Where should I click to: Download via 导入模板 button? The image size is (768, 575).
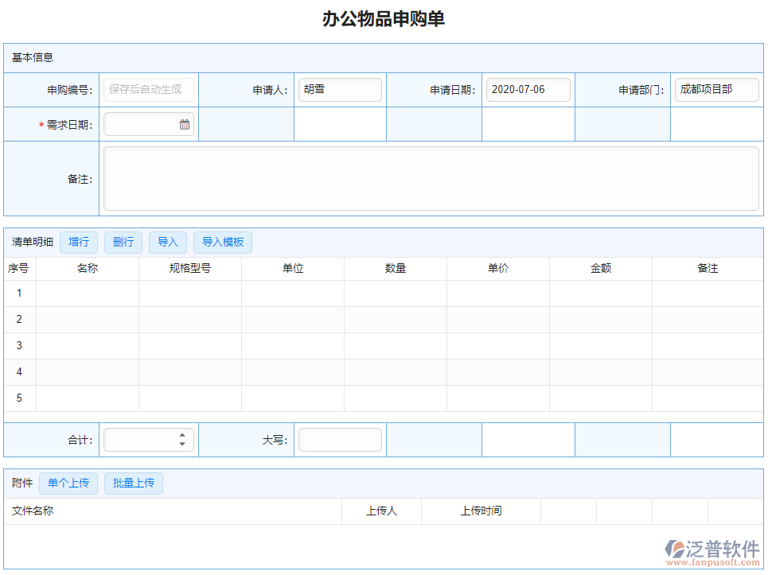(223, 243)
